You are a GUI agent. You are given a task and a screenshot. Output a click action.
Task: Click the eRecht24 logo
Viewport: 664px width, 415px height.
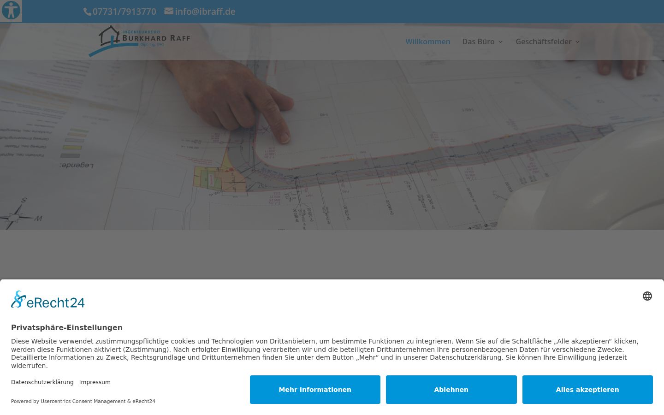click(x=48, y=300)
